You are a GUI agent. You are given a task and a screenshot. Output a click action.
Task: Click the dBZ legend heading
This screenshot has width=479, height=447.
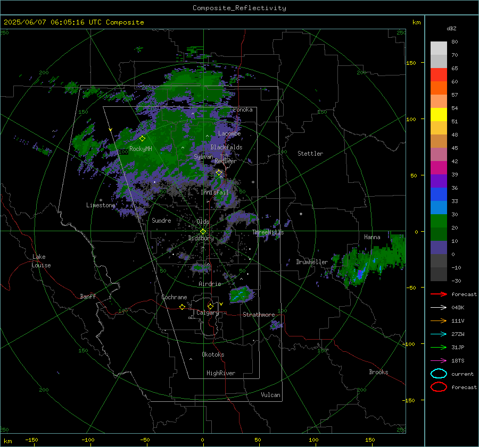point(451,28)
